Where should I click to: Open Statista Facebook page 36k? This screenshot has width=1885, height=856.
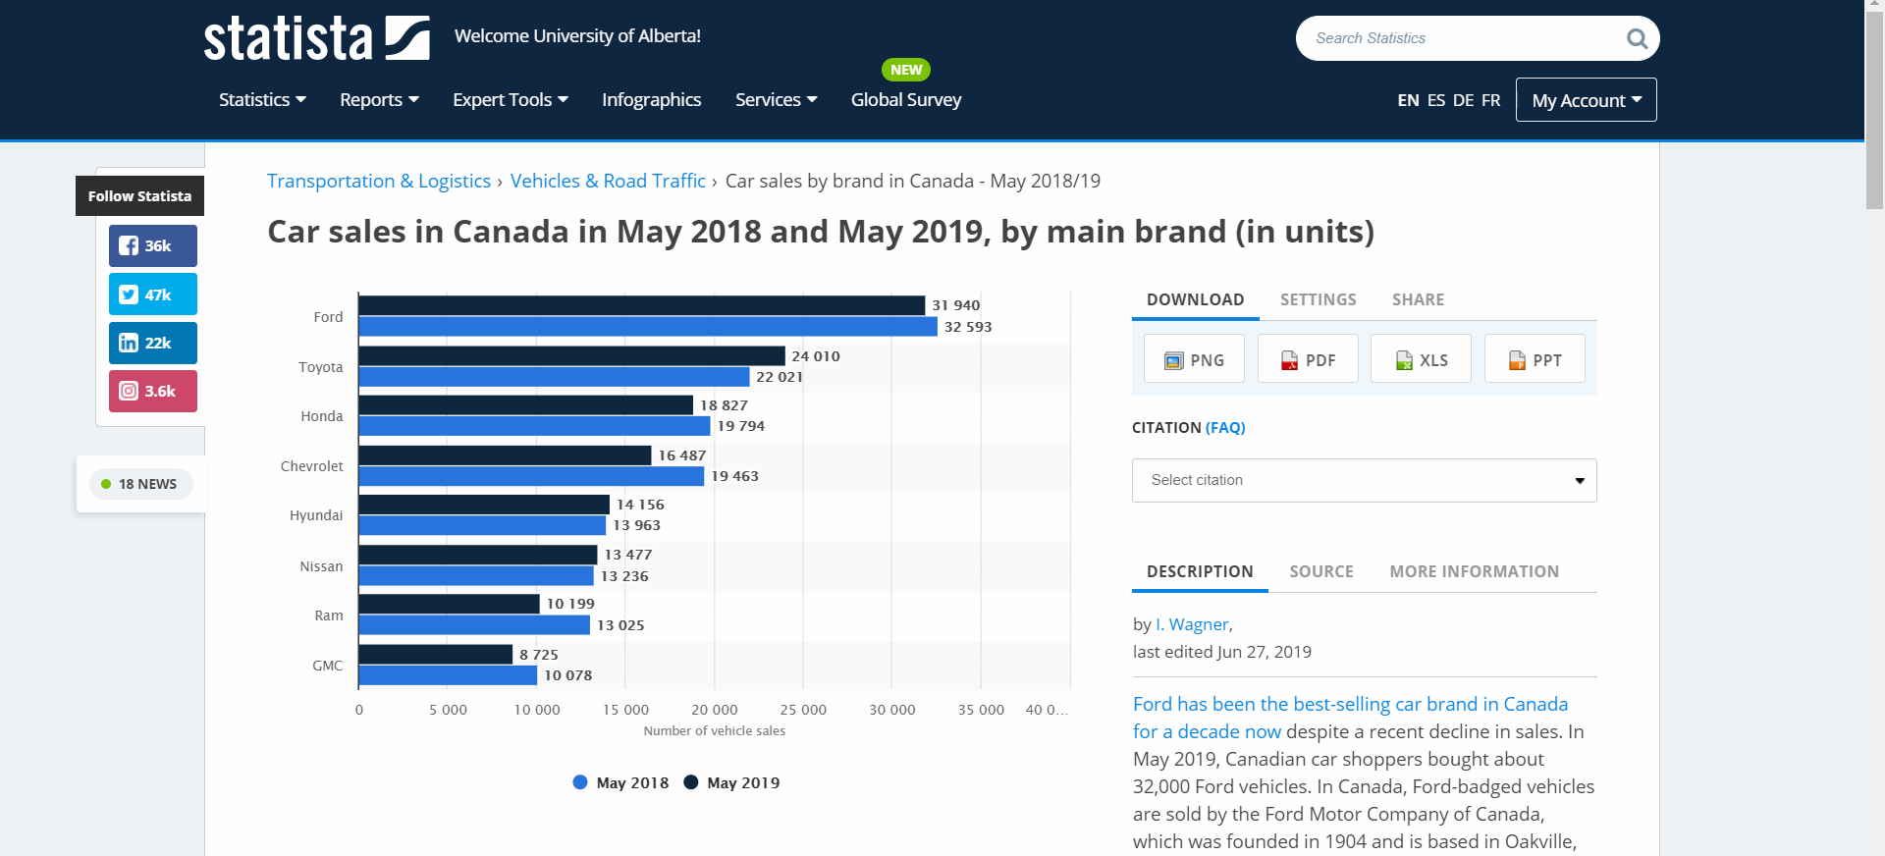click(153, 245)
